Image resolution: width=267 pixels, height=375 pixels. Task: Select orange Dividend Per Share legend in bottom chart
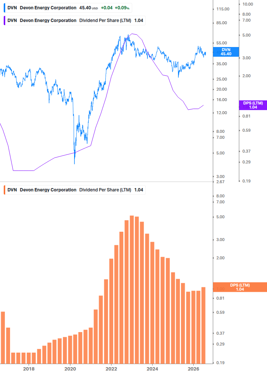pyautogui.click(x=74, y=190)
